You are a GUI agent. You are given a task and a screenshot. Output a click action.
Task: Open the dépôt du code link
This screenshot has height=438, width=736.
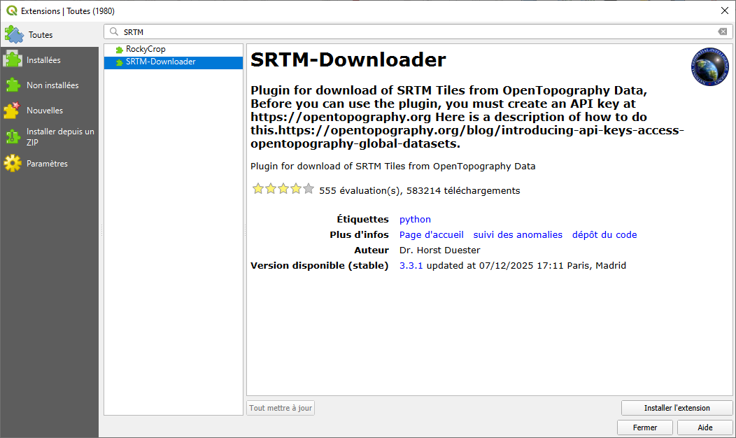click(604, 235)
